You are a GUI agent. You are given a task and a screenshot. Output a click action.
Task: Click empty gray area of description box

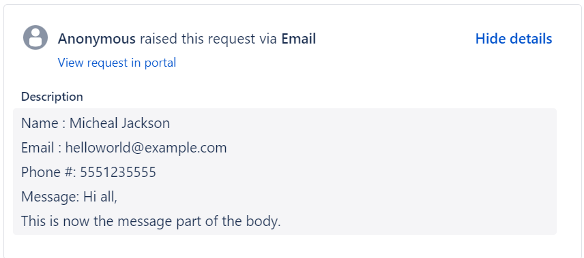410,171
